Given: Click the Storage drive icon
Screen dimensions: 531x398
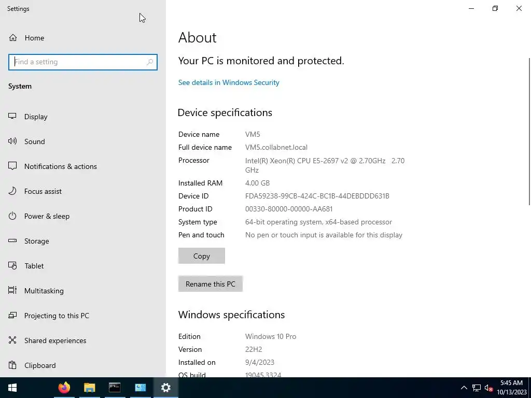Looking at the screenshot, I should (x=12, y=240).
